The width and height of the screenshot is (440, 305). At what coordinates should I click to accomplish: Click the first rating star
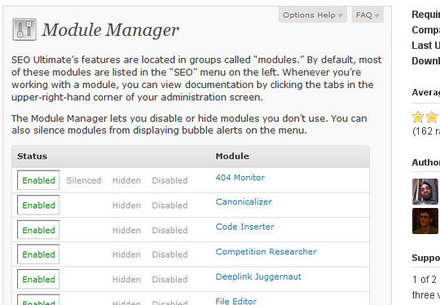pos(417,117)
